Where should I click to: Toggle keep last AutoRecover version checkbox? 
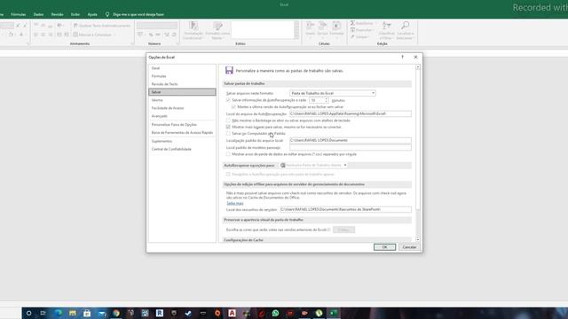click(233, 106)
